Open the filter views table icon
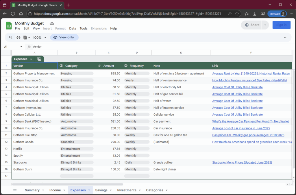 [25, 37]
